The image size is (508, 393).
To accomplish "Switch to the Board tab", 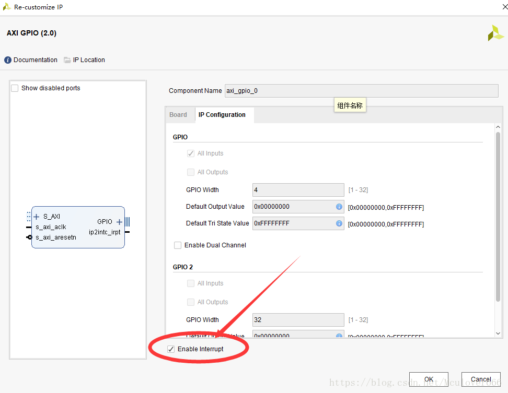I will (x=178, y=115).
